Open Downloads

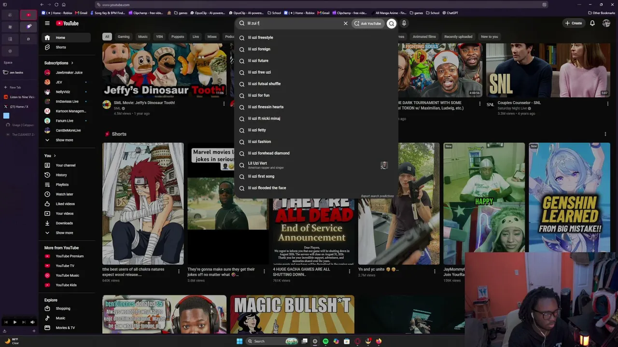coord(66,223)
